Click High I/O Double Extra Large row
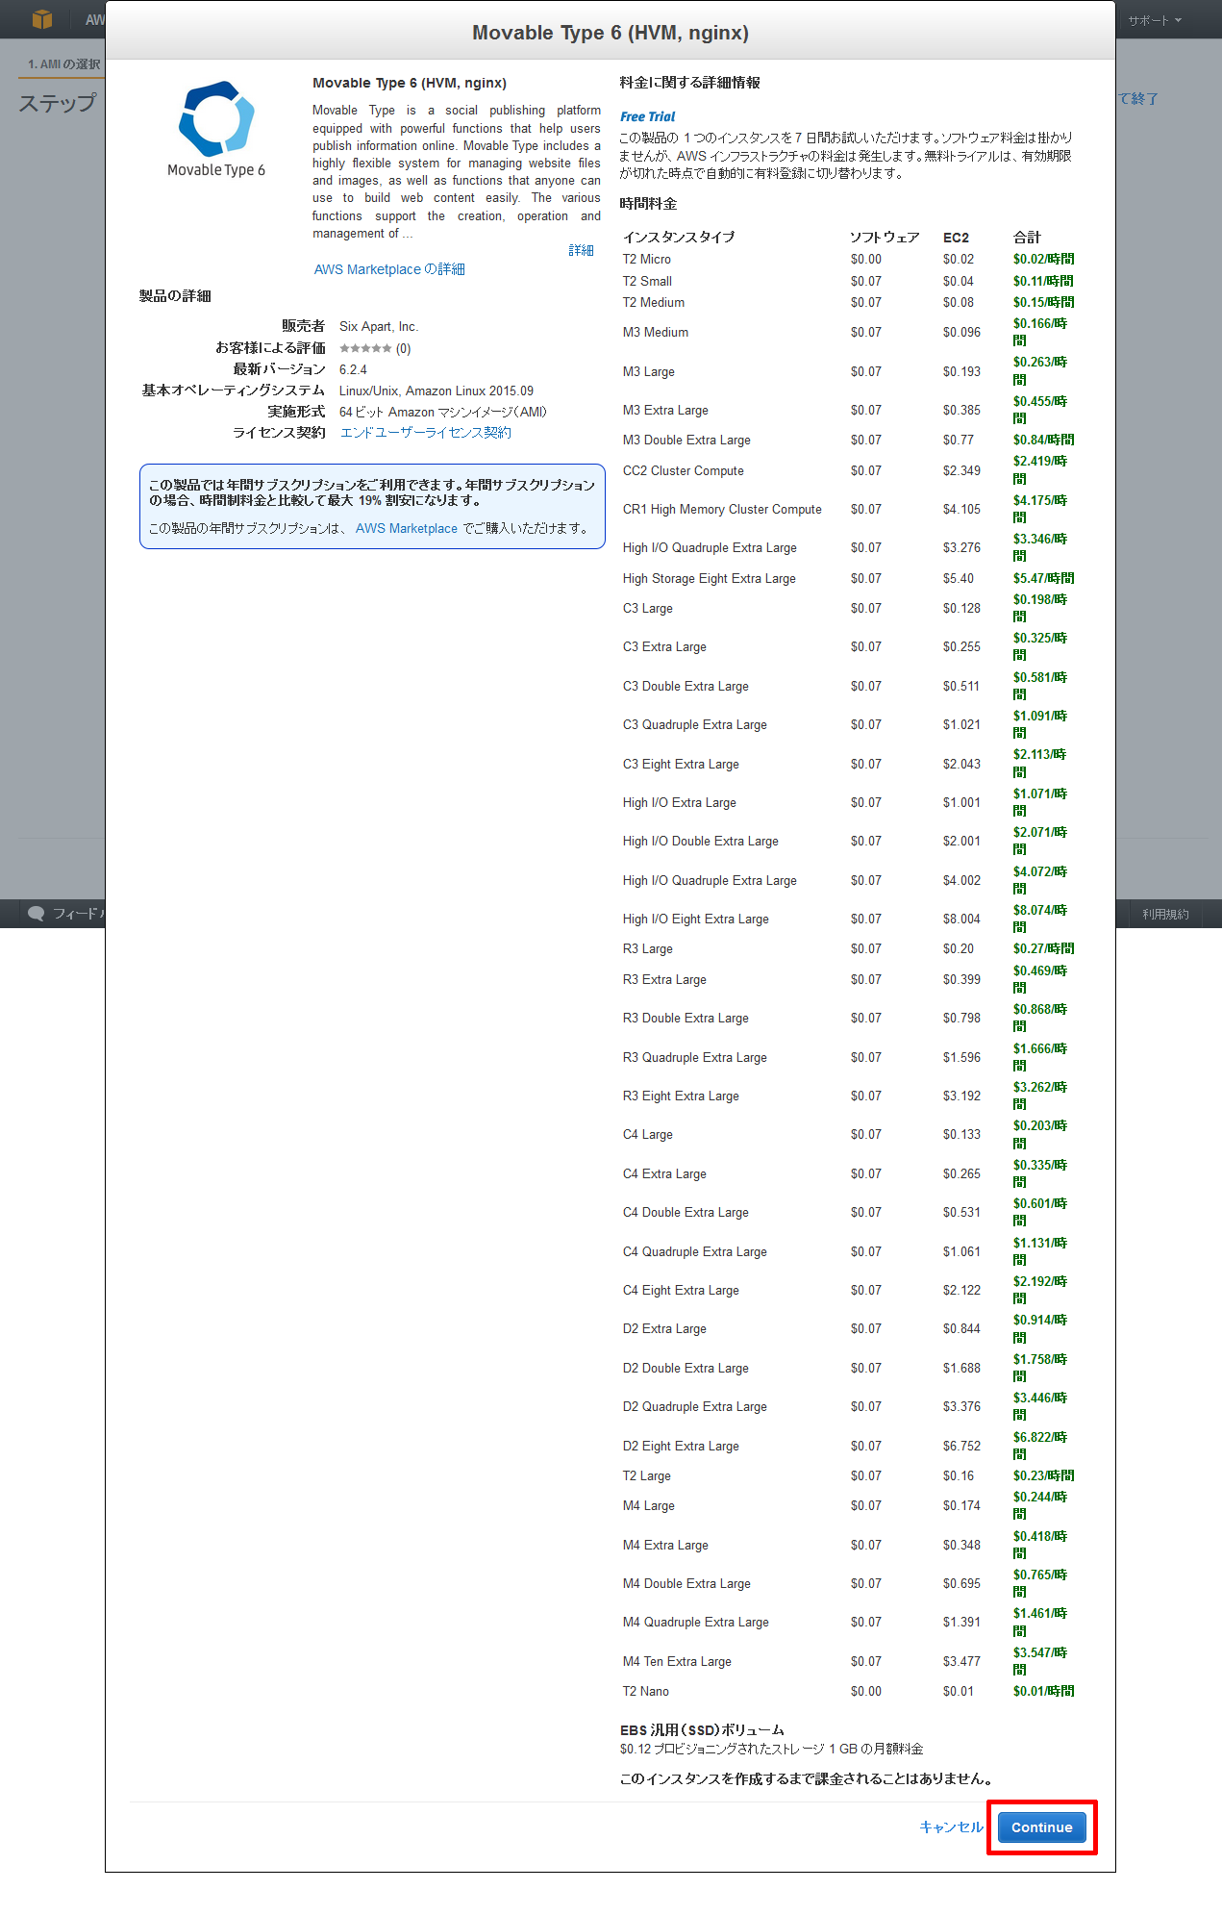The height and width of the screenshot is (1915, 1222). click(848, 842)
